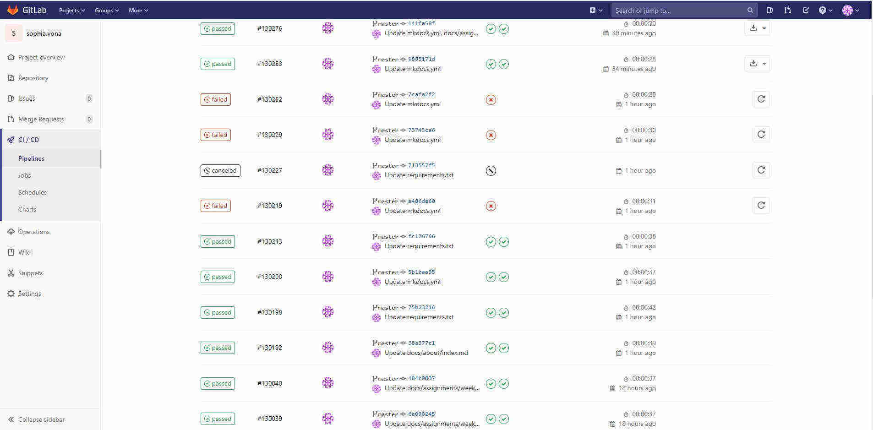Open pipeline #130198 link
Viewport: 873px width, 430px height.
[x=270, y=312]
